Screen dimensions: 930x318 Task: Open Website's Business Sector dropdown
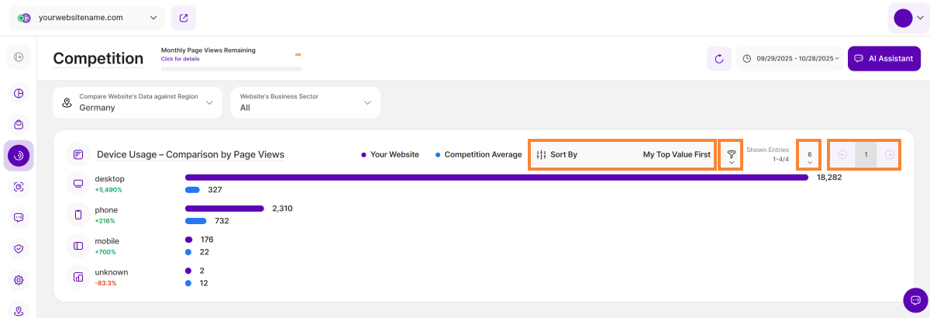[305, 102]
